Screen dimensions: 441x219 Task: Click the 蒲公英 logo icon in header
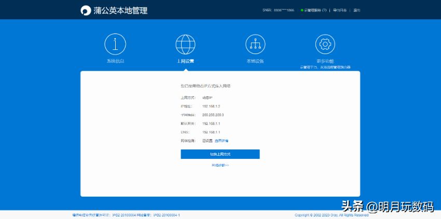pyautogui.click(x=86, y=10)
